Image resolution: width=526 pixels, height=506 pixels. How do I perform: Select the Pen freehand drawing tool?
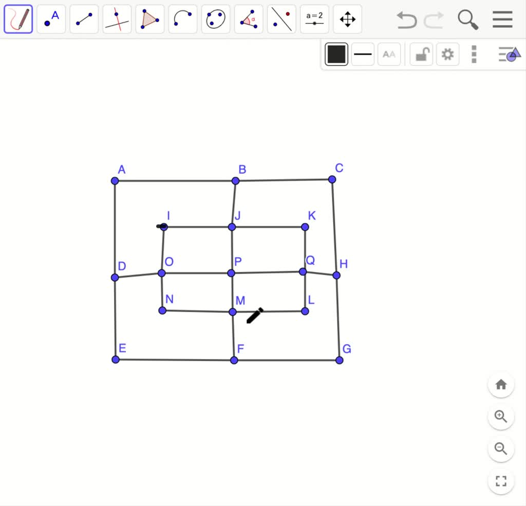18,20
